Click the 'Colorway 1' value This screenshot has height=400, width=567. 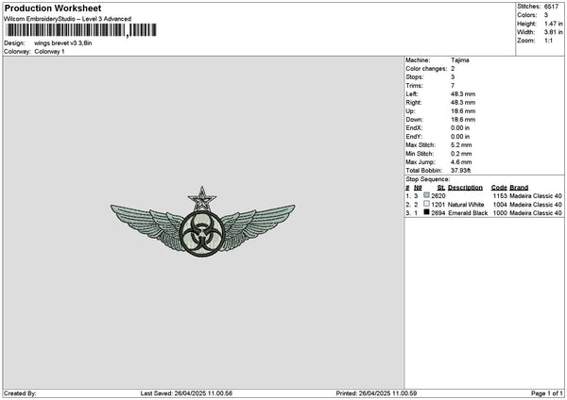[49, 52]
